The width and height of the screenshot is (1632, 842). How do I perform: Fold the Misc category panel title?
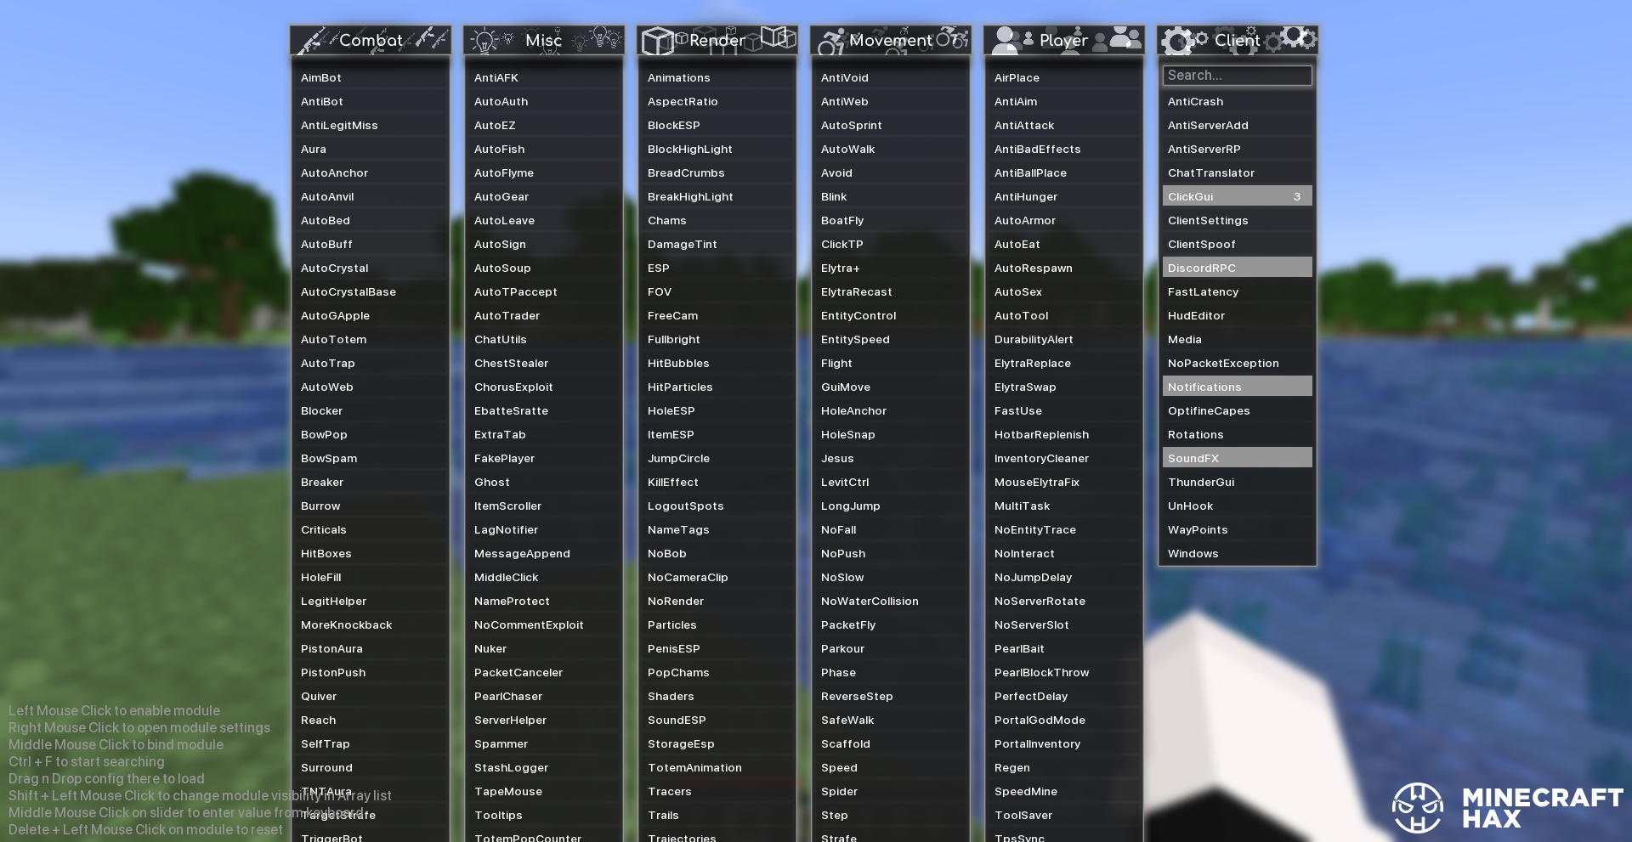pos(543,40)
